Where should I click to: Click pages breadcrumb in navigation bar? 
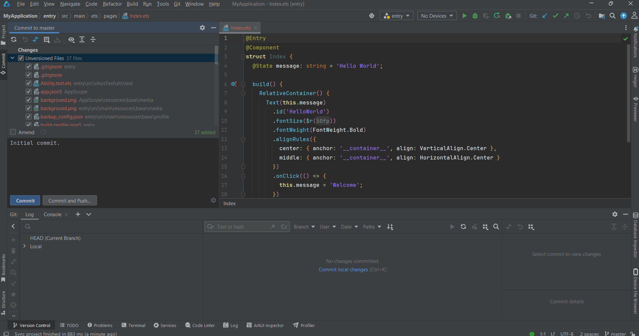coord(110,16)
